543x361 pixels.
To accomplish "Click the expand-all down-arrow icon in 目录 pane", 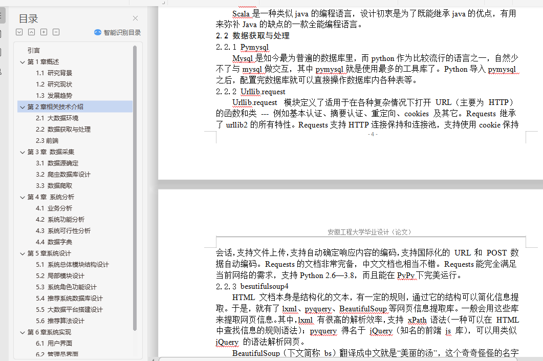I will coord(19,32).
